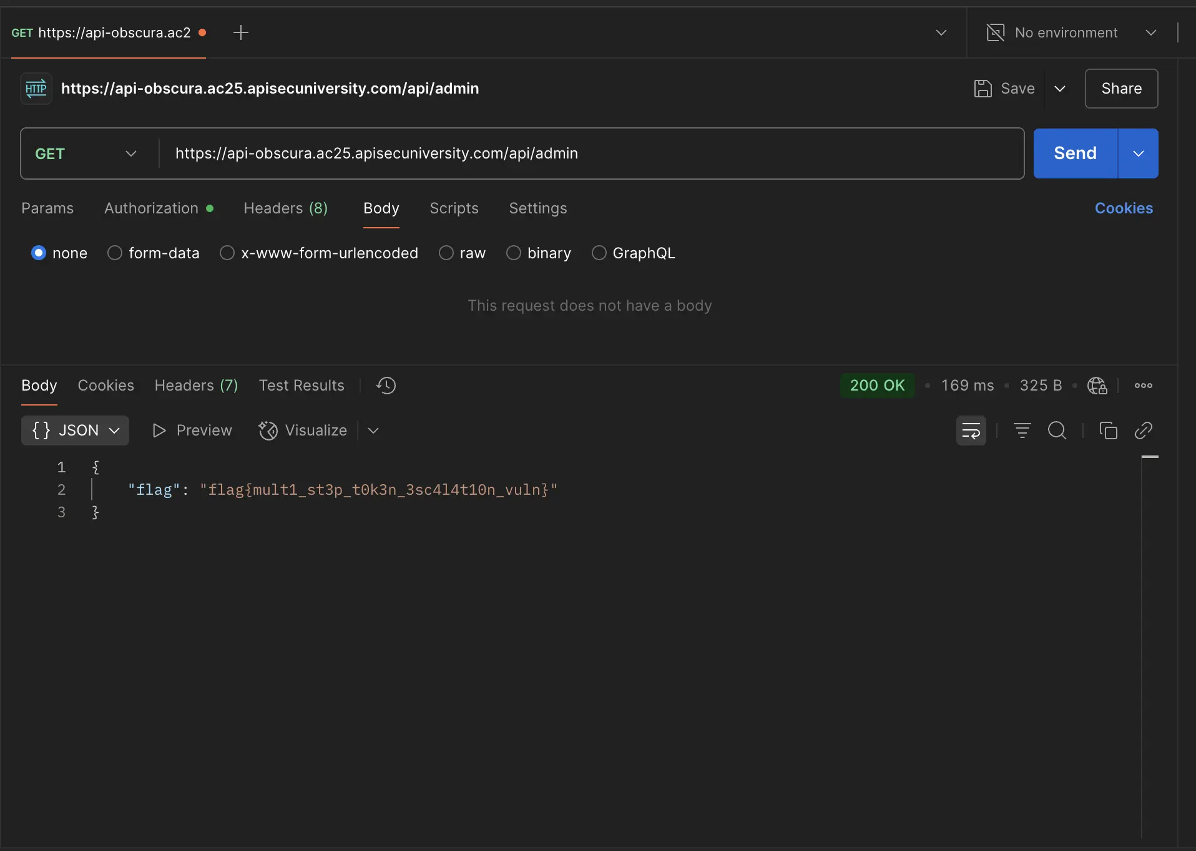Click the opening brace on line 1
The width and height of the screenshot is (1196, 851).
tap(96, 467)
